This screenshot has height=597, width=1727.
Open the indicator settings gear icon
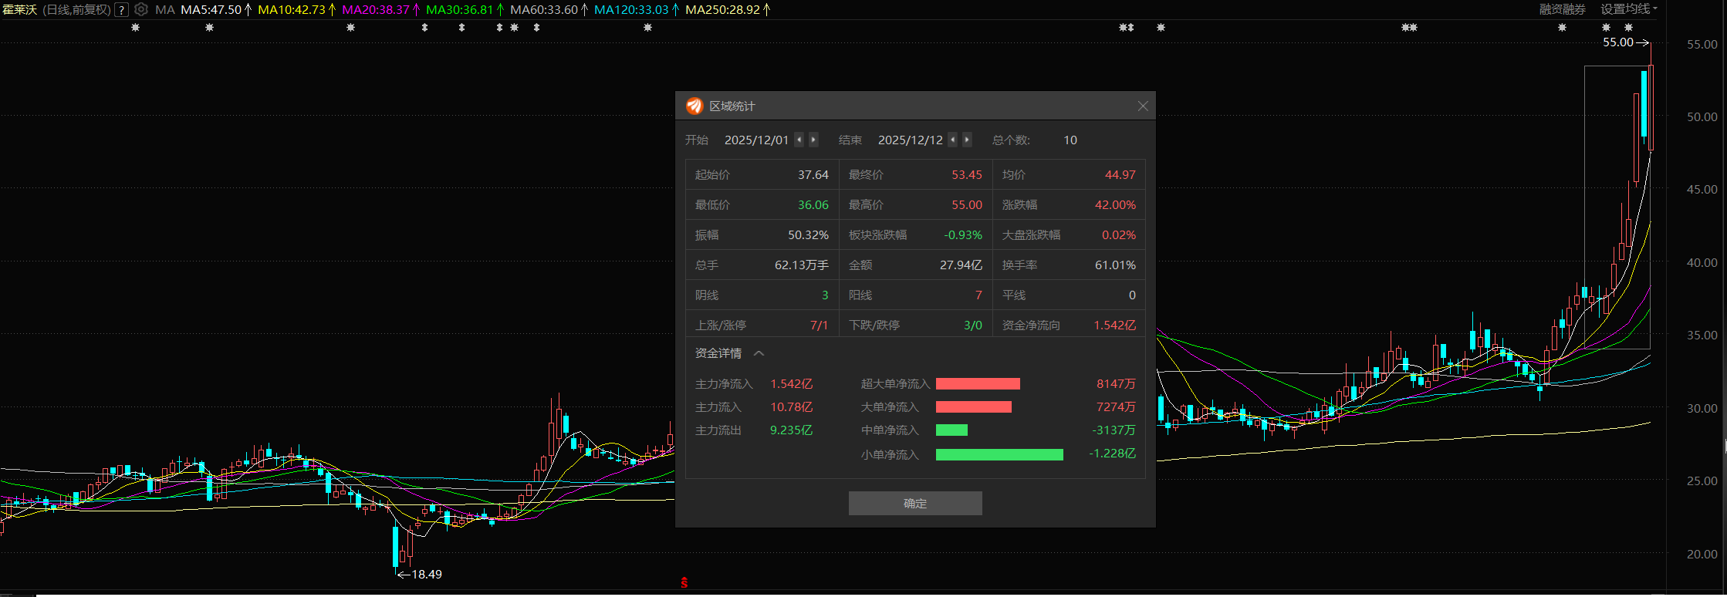click(141, 9)
